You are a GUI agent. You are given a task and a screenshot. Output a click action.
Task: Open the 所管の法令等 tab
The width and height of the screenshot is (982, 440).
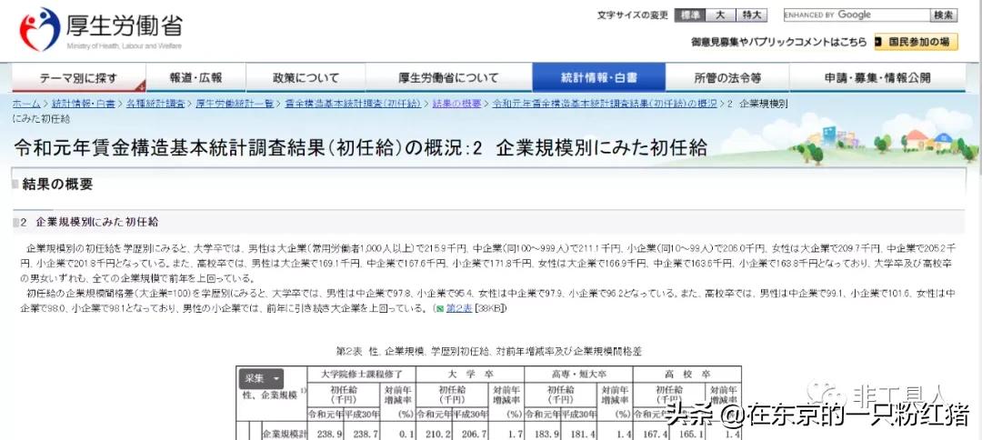point(727,78)
